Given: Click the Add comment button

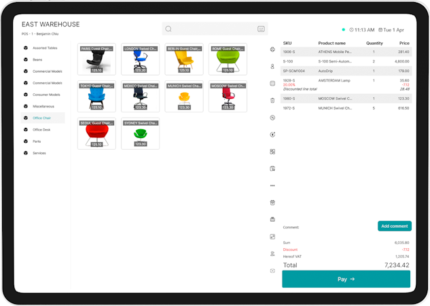Looking at the screenshot, I should pyautogui.click(x=395, y=226).
